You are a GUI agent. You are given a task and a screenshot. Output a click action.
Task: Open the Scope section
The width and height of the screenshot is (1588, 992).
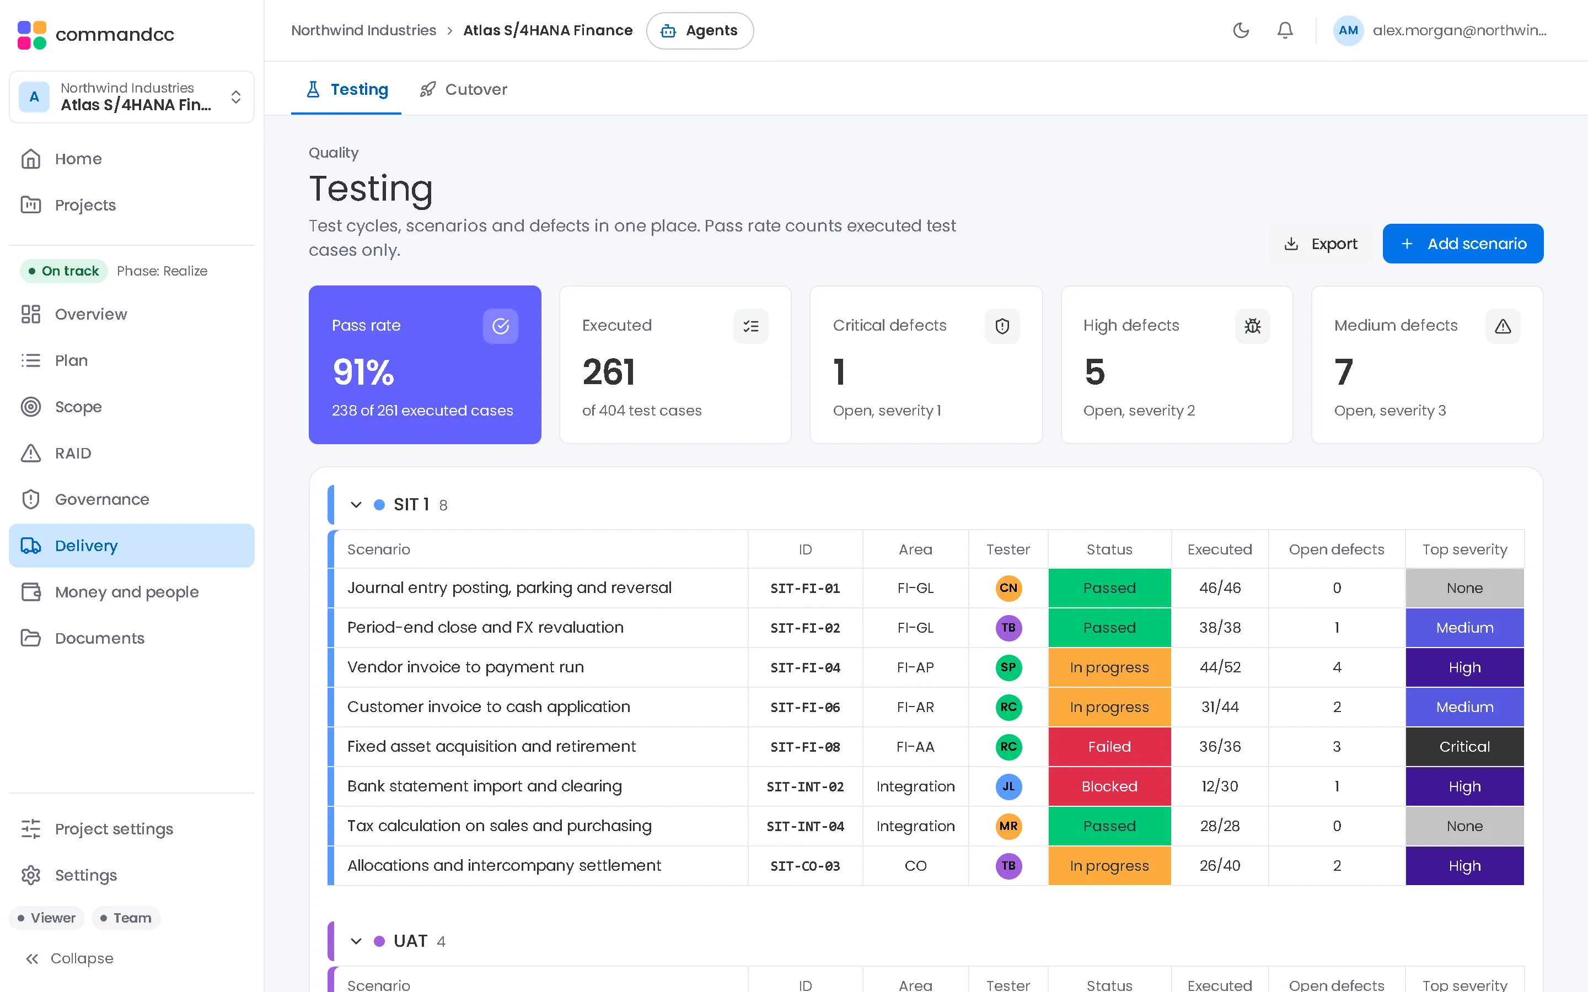pyautogui.click(x=131, y=407)
